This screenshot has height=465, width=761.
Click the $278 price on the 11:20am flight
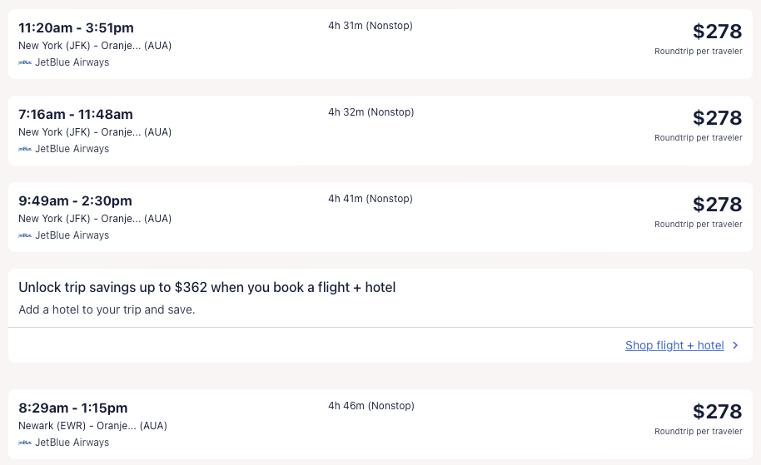[717, 32]
